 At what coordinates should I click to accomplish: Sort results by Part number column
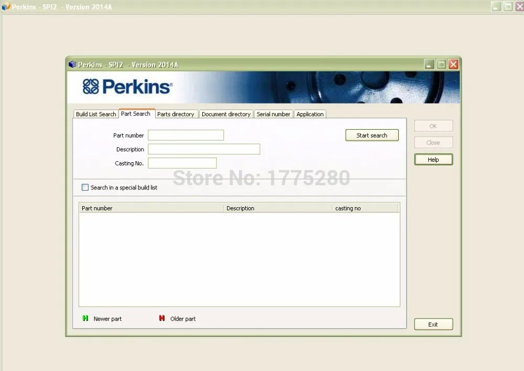(x=151, y=208)
